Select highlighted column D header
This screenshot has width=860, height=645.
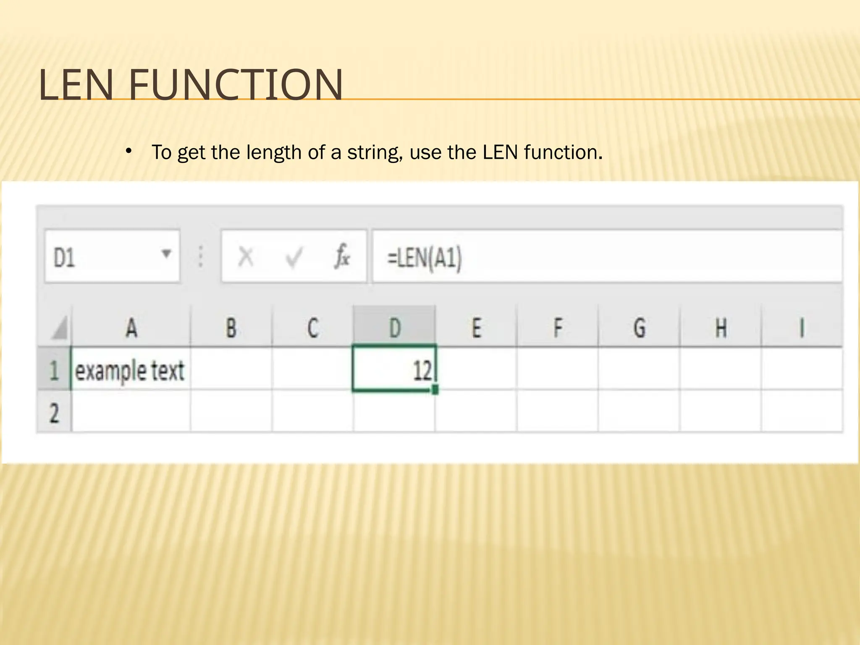click(394, 326)
